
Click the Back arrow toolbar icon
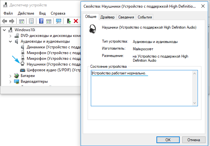point(4,21)
